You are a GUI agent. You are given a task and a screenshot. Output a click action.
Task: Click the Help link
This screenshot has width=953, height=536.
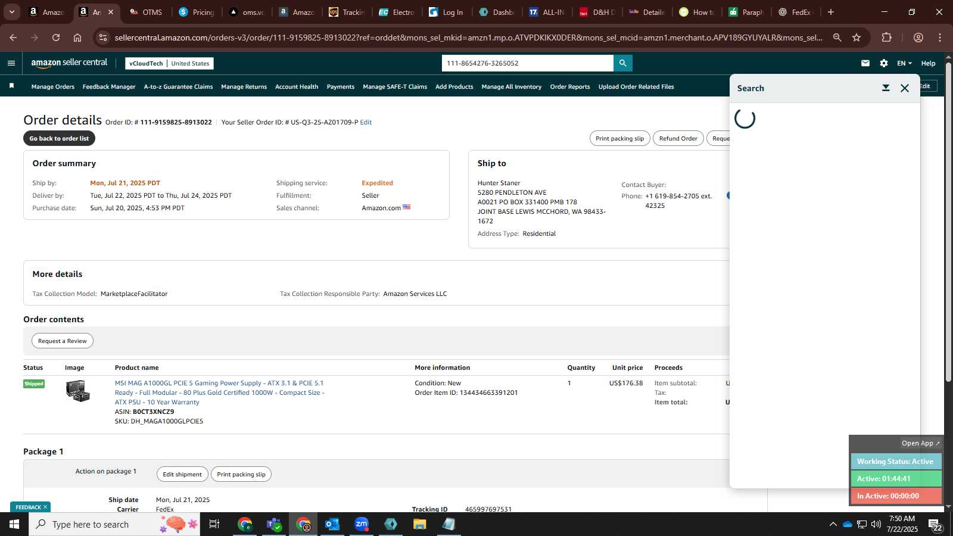pyautogui.click(x=928, y=63)
